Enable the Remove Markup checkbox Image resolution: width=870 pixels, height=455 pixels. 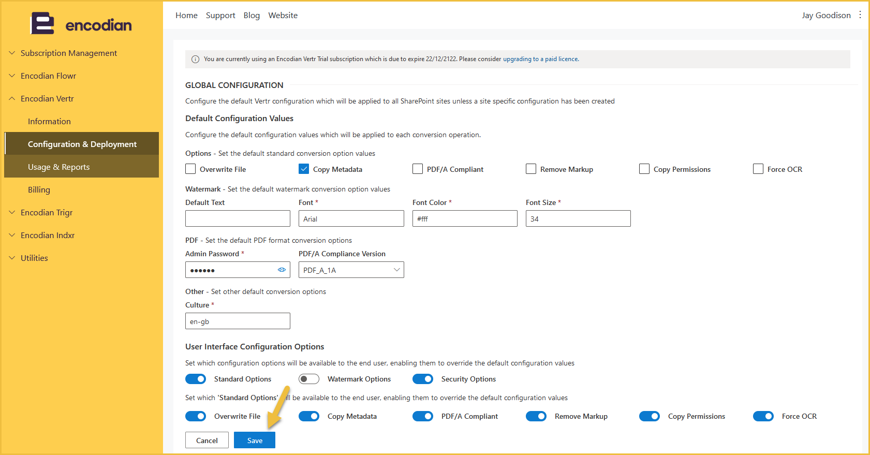click(x=531, y=169)
